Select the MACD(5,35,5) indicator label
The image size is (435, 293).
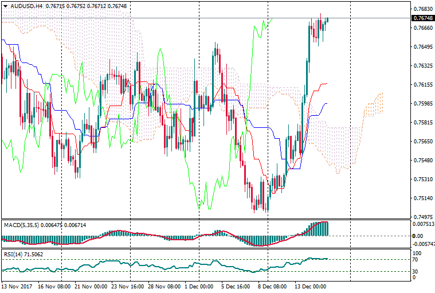coord(21,225)
